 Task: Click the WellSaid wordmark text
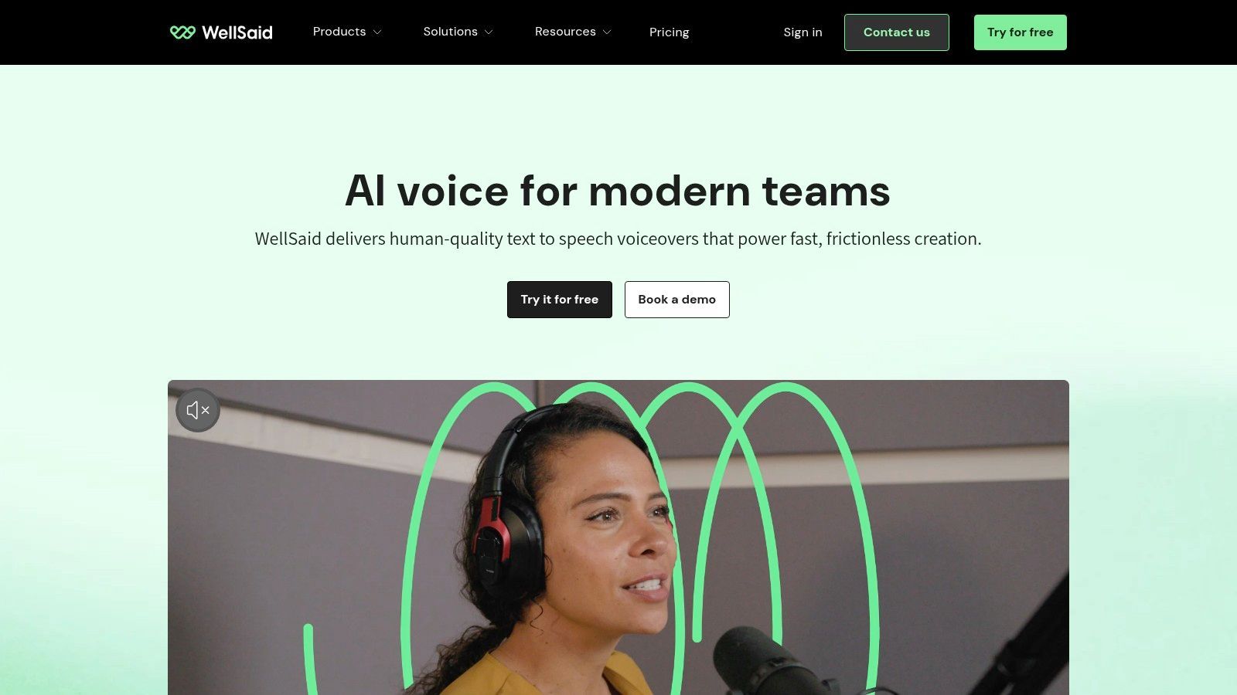237,32
